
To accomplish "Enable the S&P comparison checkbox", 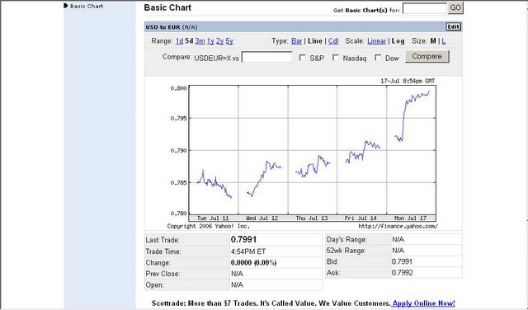I will click(x=303, y=58).
